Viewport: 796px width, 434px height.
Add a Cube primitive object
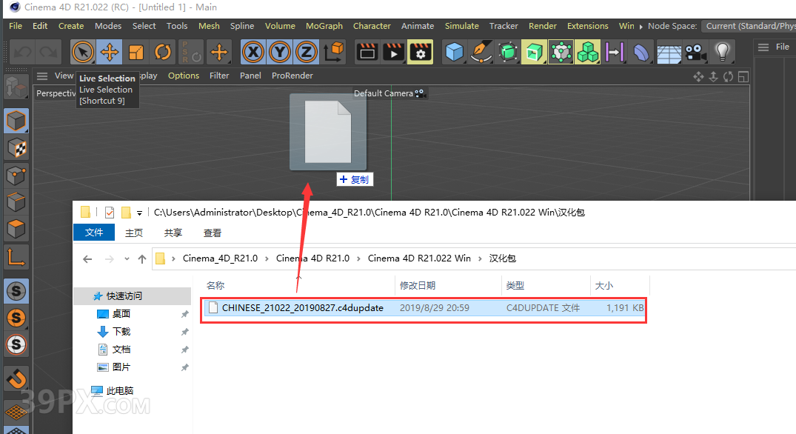(454, 52)
